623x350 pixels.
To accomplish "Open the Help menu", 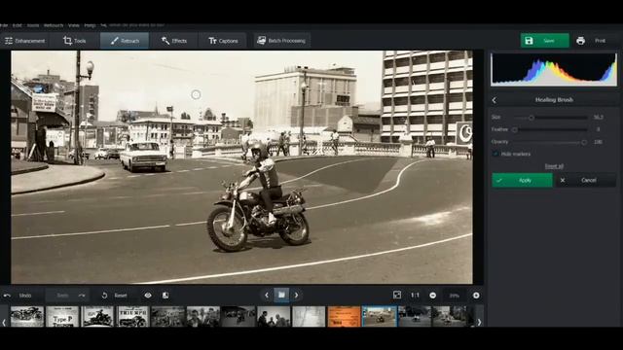I will 90,25.
